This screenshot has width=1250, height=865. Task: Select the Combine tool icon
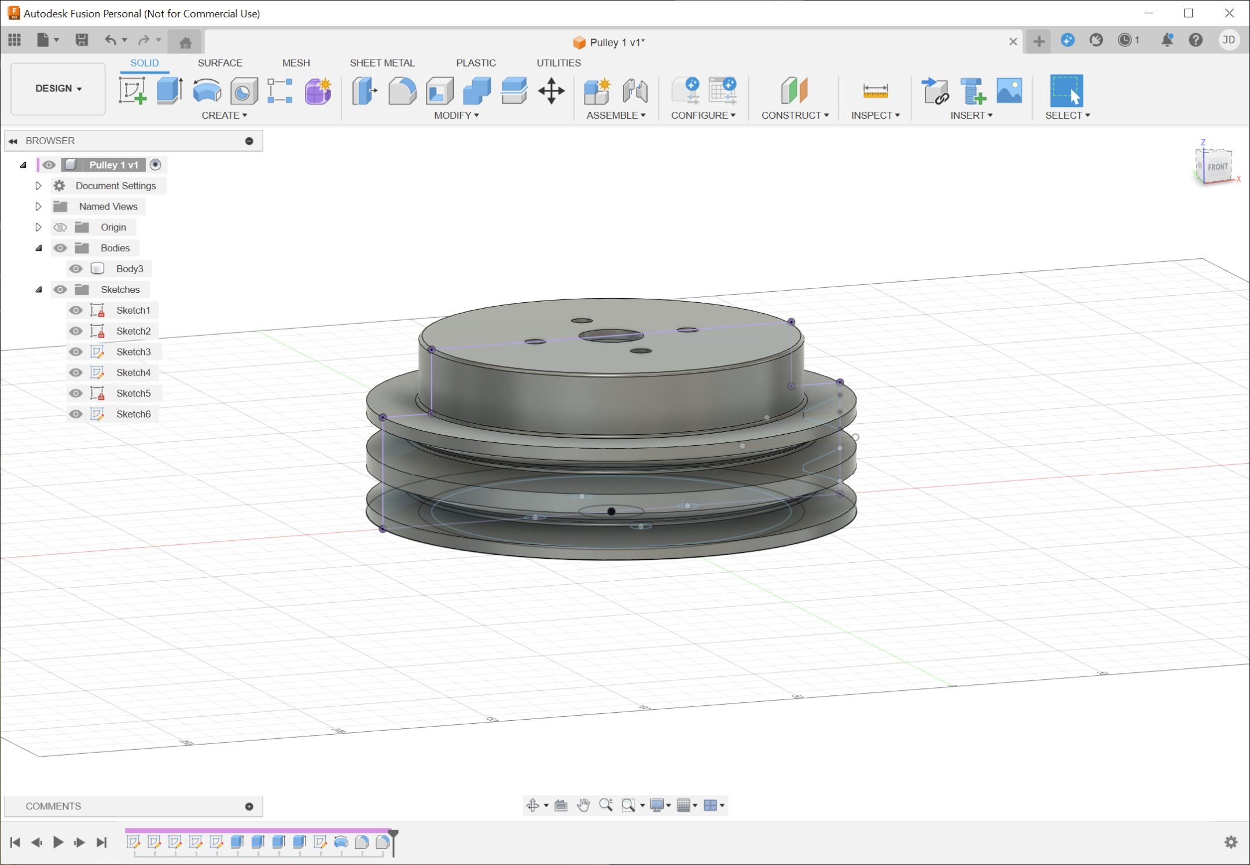pyautogui.click(x=477, y=91)
